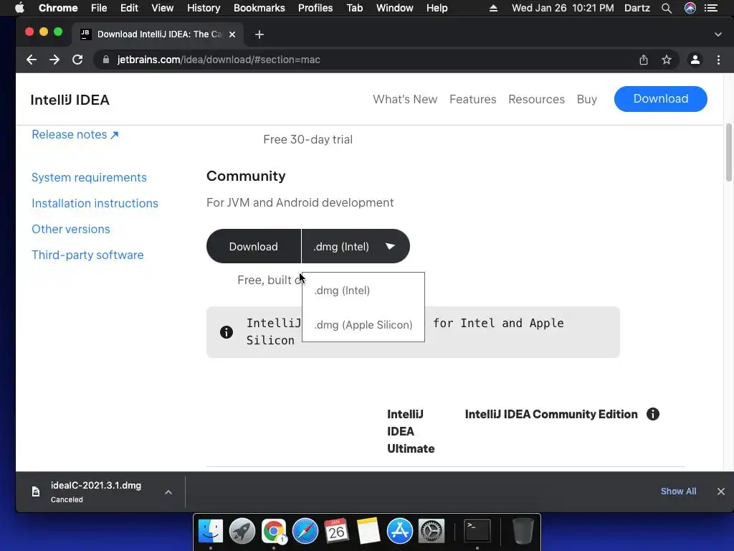The image size is (734, 551).
Task: Click the date and time in menu bar
Action: point(563,8)
